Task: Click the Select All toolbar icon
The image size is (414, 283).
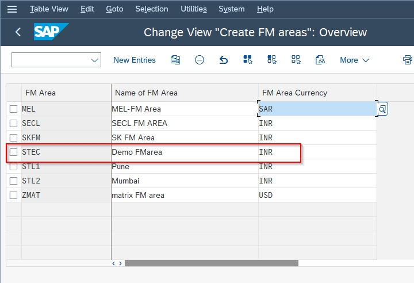Action: (248, 60)
